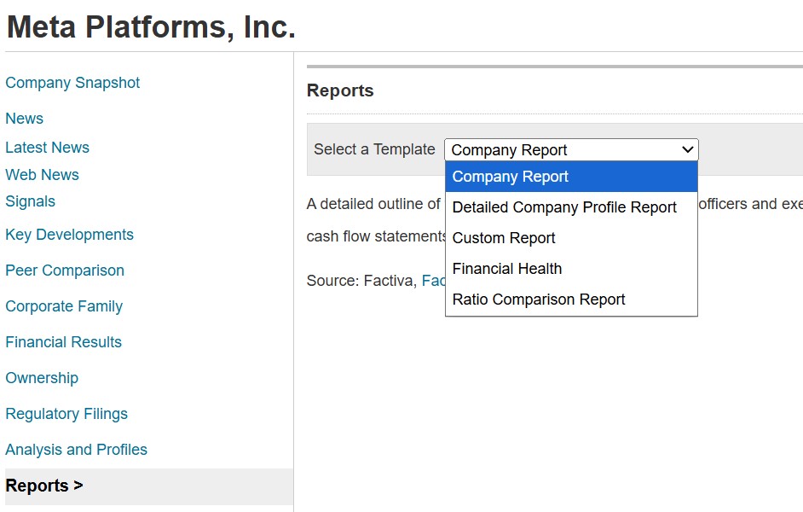Screen dimensions: 803x512
Task: Select the Detailed Company Profile Report option
Action: pos(563,207)
